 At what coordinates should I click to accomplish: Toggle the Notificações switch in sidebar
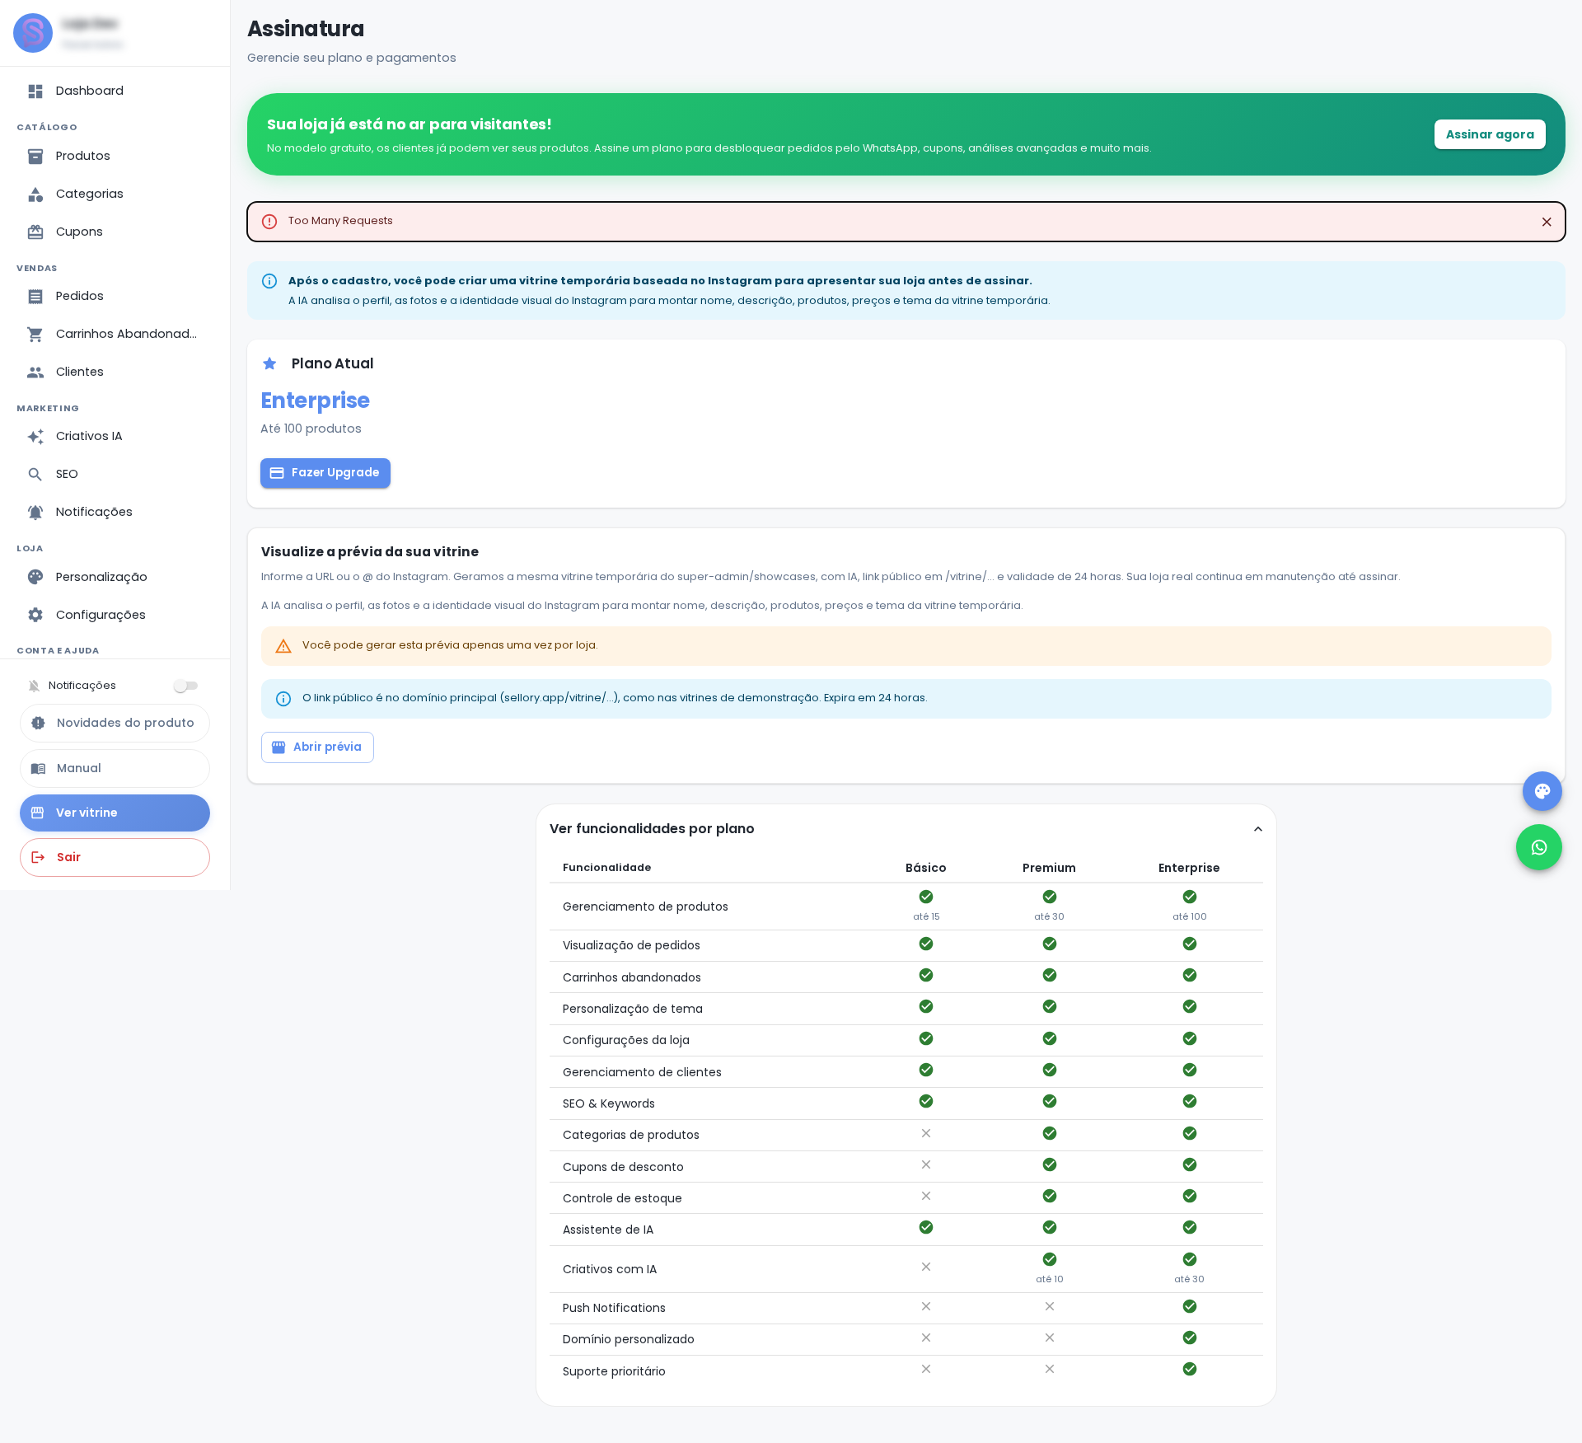(x=186, y=686)
